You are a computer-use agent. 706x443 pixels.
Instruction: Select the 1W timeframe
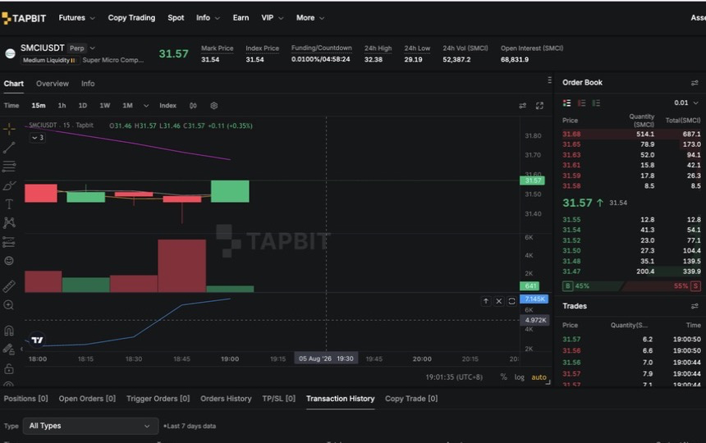coord(104,106)
